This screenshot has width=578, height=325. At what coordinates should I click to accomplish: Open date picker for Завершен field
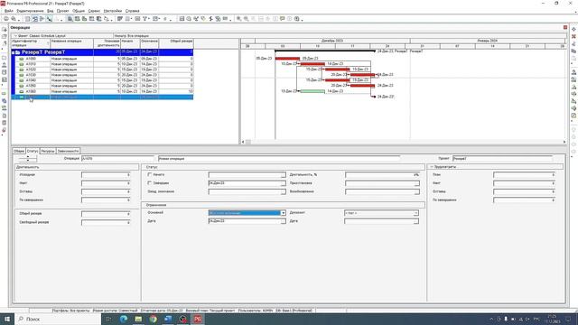click(x=283, y=183)
